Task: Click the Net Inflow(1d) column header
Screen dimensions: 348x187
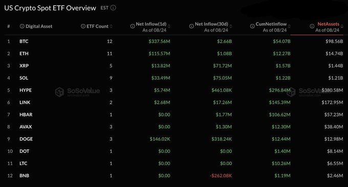Action: [x=151, y=24]
